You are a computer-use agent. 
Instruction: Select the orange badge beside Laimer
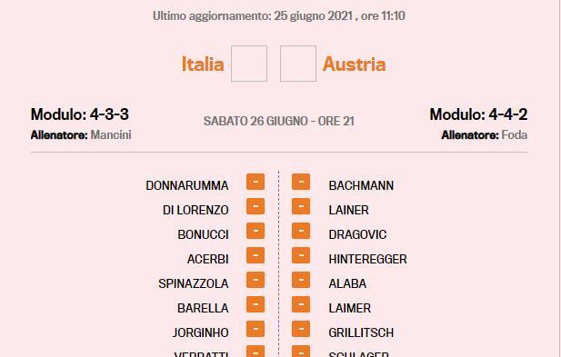click(x=301, y=304)
